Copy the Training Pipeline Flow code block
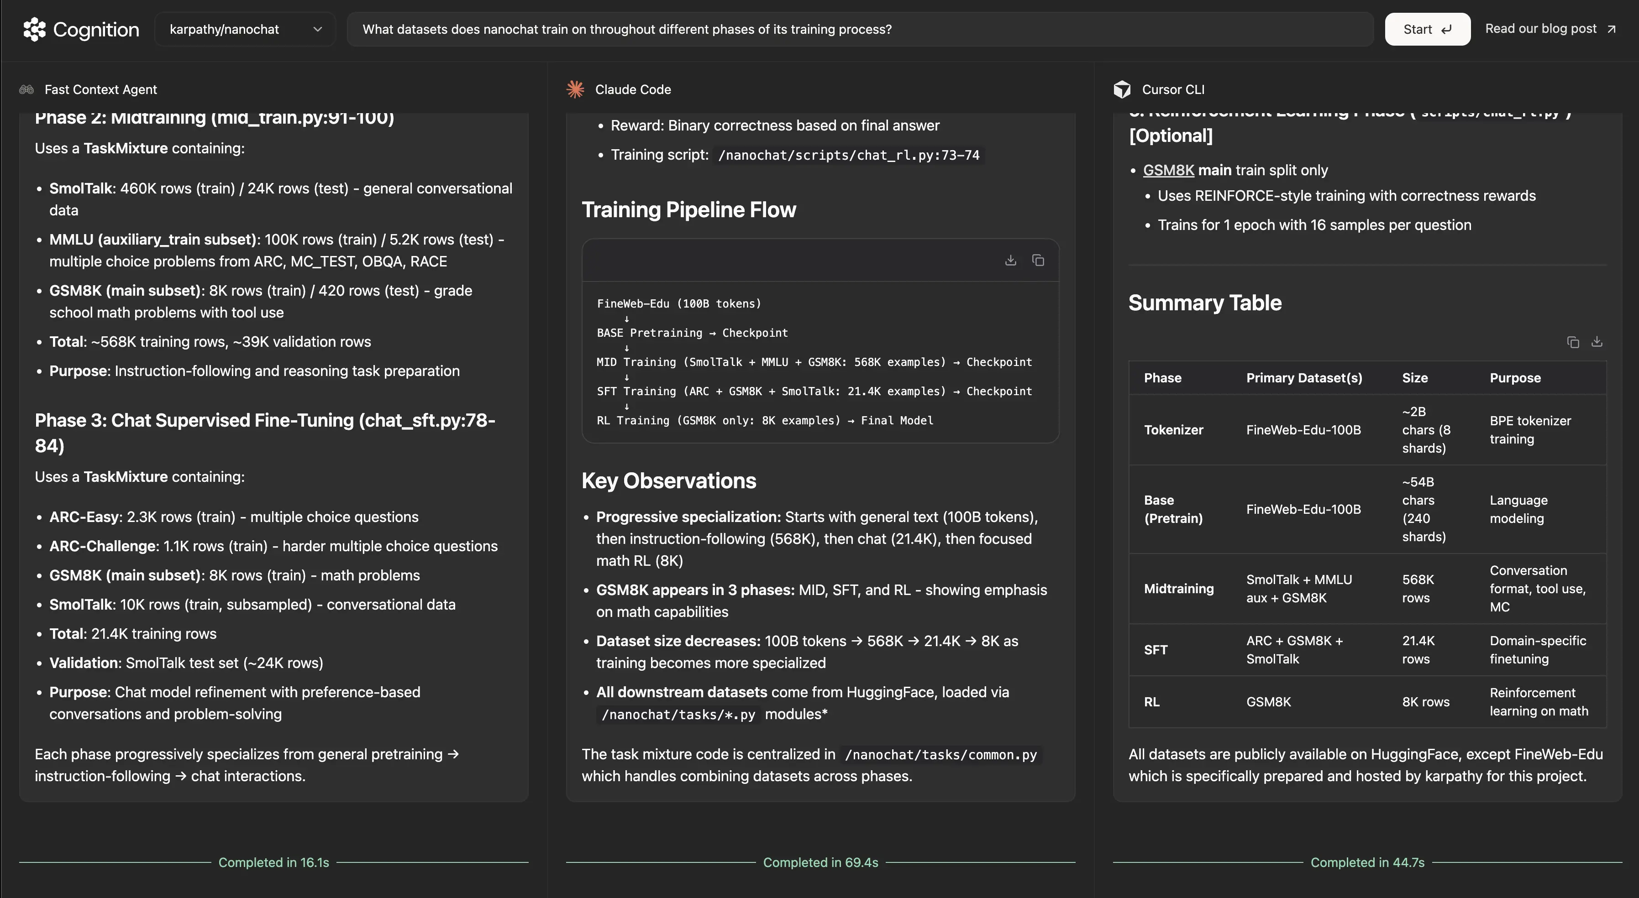 tap(1038, 260)
